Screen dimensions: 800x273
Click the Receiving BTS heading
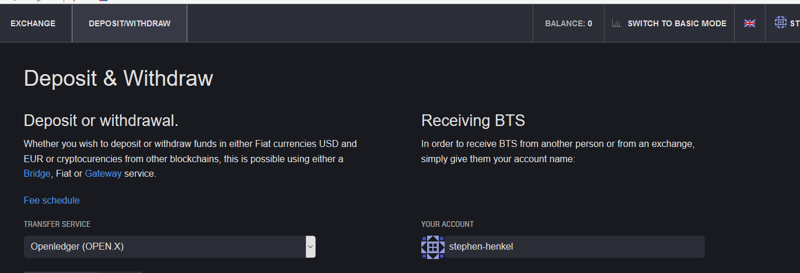(473, 121)
